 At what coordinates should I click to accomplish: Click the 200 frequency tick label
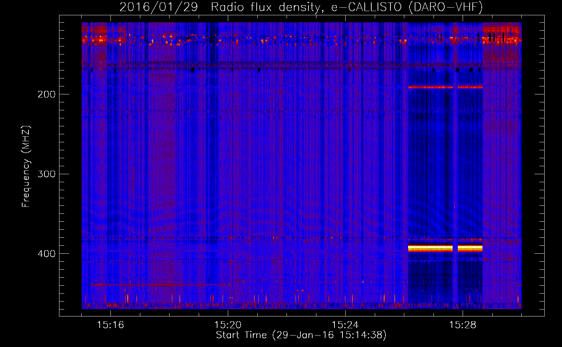point(47,94)
